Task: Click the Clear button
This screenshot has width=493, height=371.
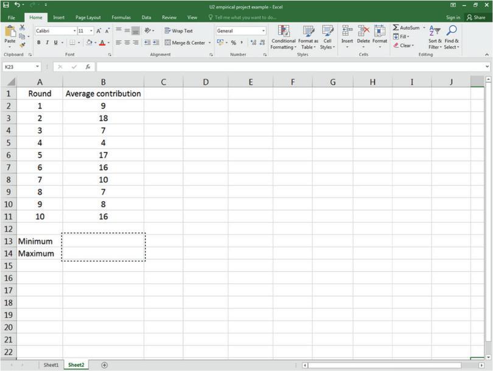Action: tap(404, 45)
